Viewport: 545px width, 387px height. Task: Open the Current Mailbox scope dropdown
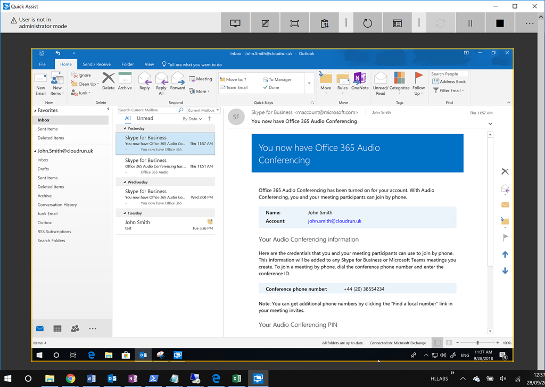coord(202,110)
